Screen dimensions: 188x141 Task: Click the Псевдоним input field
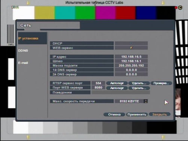coord(121,92)
